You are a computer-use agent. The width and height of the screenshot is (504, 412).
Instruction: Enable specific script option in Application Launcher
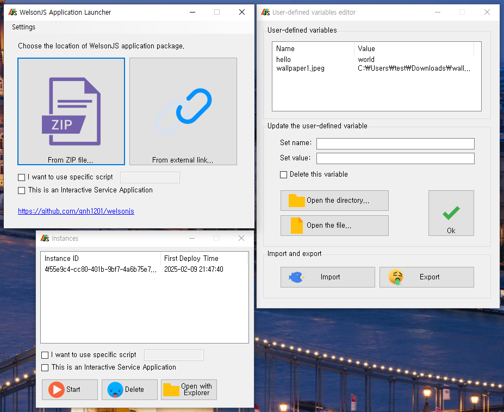(x=21, y=177)
